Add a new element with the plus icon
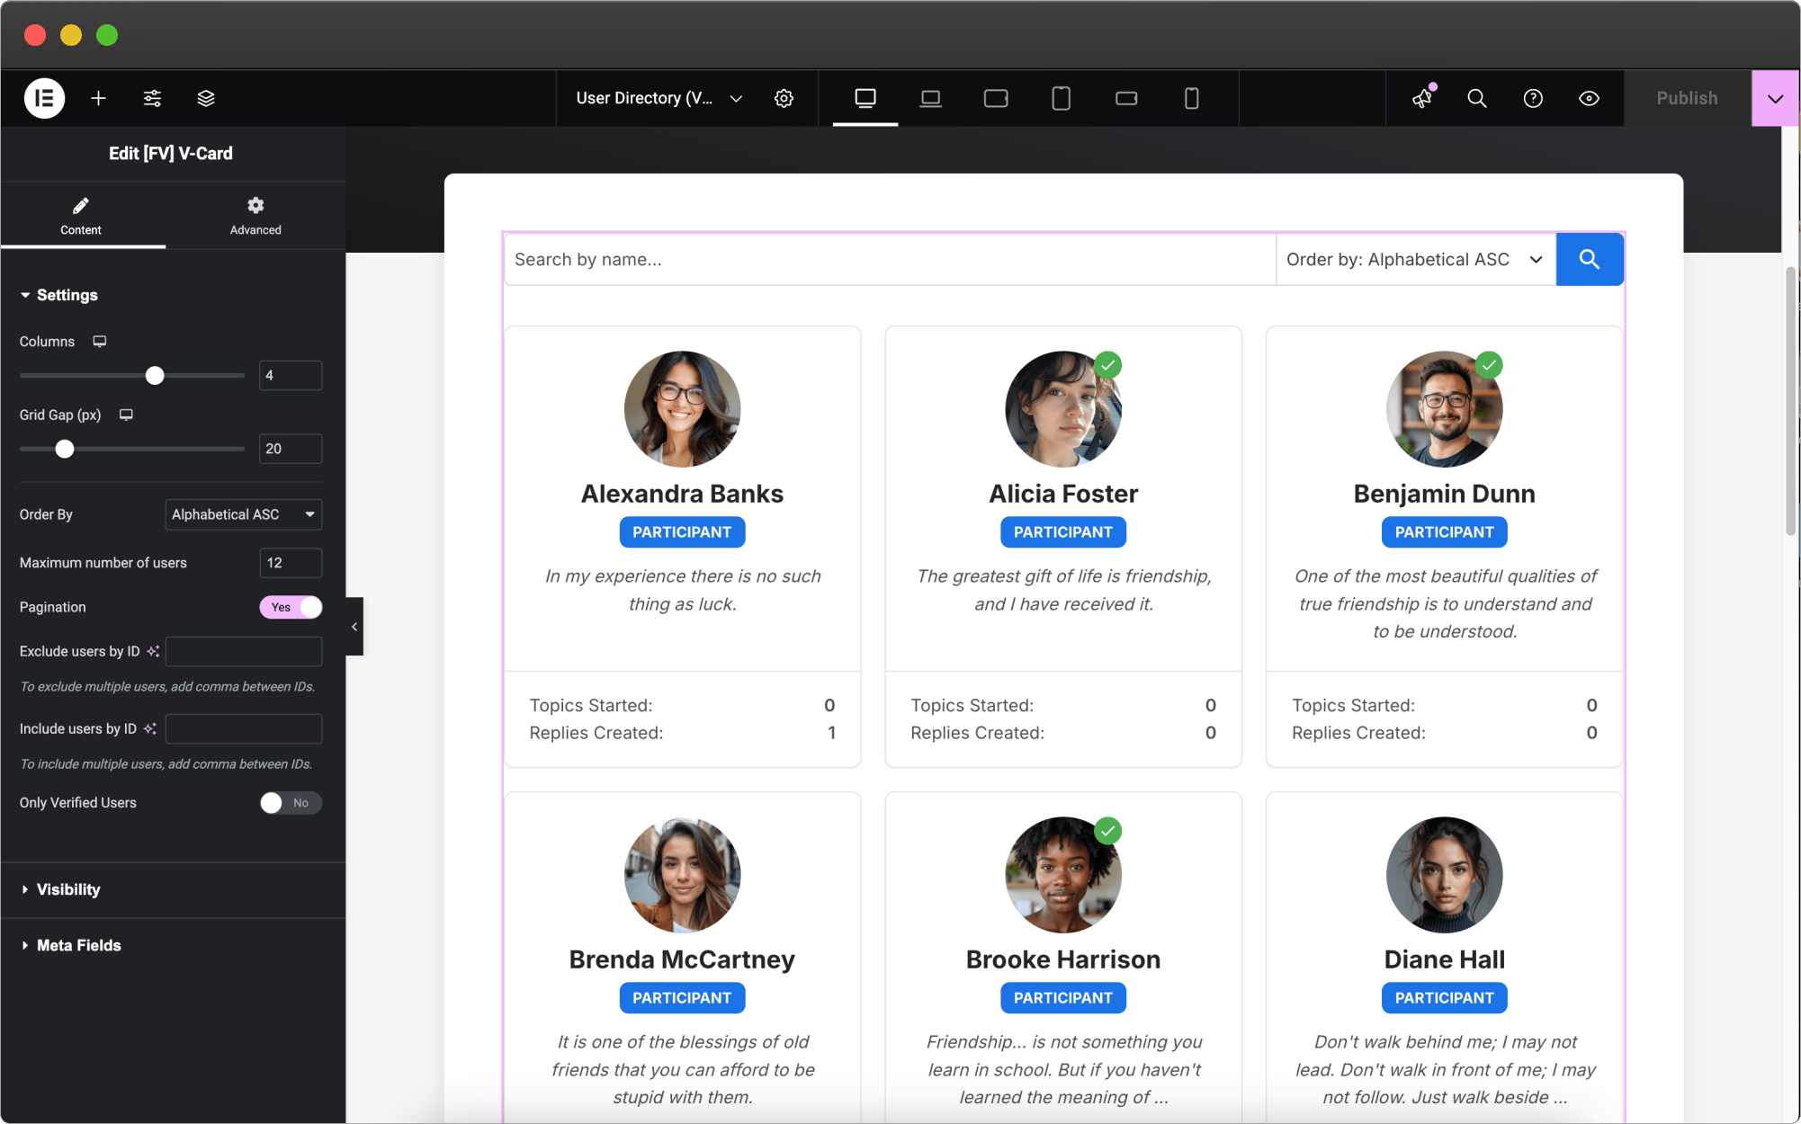Image resolution: width=1801 pixels, height=1124 pixels. [99, 98]
